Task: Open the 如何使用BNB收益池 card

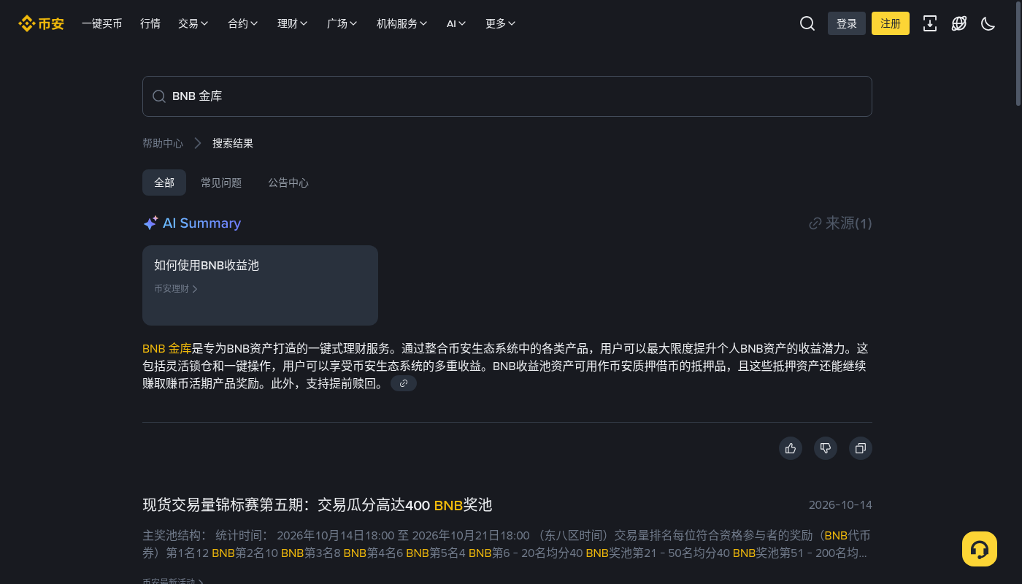Action: pos(260,285)
